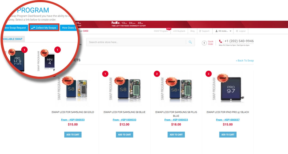Click [SWAP LCD] FOR SAMSUNG S8 PLUS BLUE title

(x=176, y=114)
